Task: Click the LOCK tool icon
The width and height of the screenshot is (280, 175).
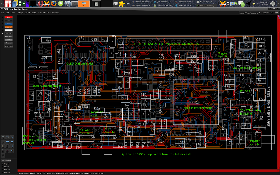Action: (x=3, y=155)
